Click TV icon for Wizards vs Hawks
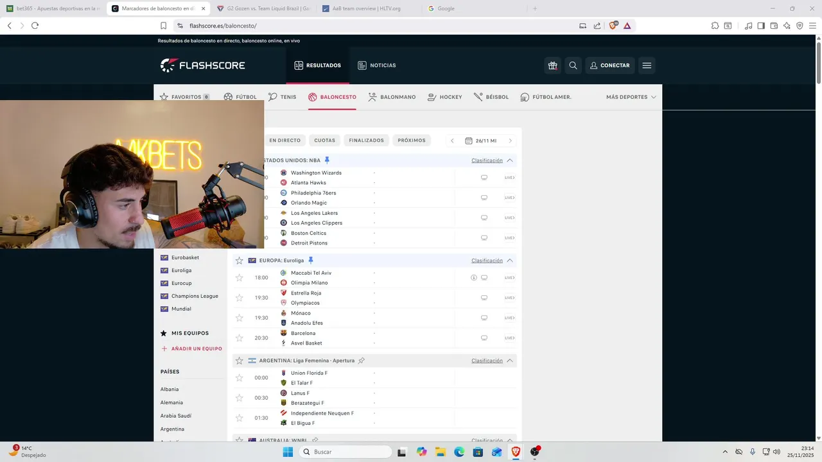This screenshot has width=822, height=462. 484,178
